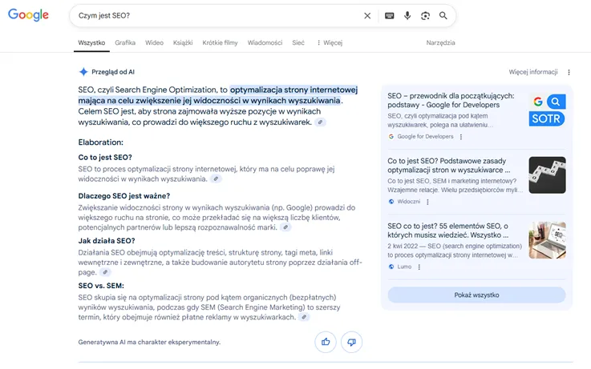Click the SOTR thumbnail of Google Developers result
The image size is (591, 369).
point(547,110)
